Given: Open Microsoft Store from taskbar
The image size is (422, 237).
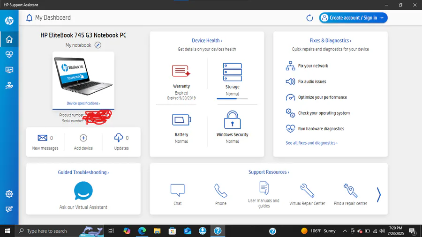Looking at the screenshot, I should click(172, 231).
